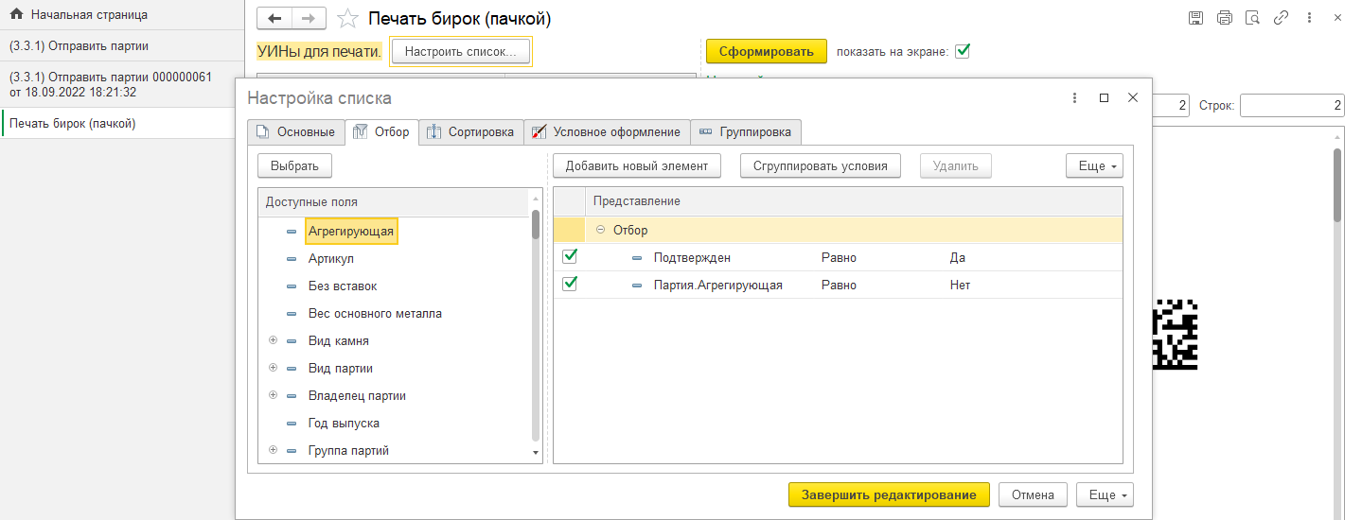Image resolution: width=1362 pixels, height=520 pixels.
Task: Switch to the Отбор tab
Action: 381,132
